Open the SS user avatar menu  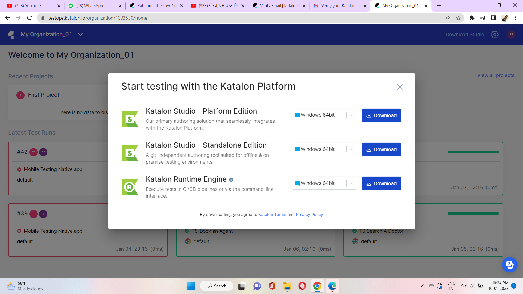(x=511, y=35)
